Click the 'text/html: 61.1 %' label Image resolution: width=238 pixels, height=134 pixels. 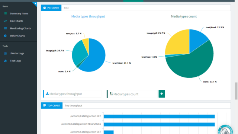click(x=122, y=63)
